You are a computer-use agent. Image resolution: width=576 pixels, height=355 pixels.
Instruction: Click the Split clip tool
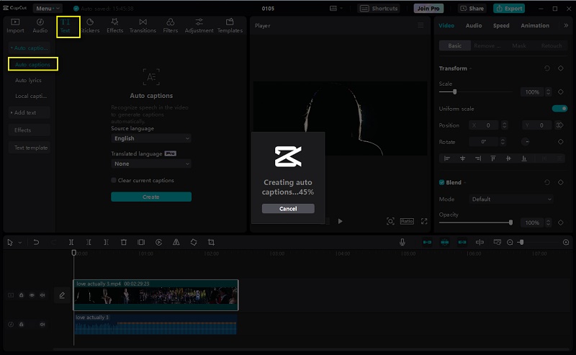pos(71,242)
